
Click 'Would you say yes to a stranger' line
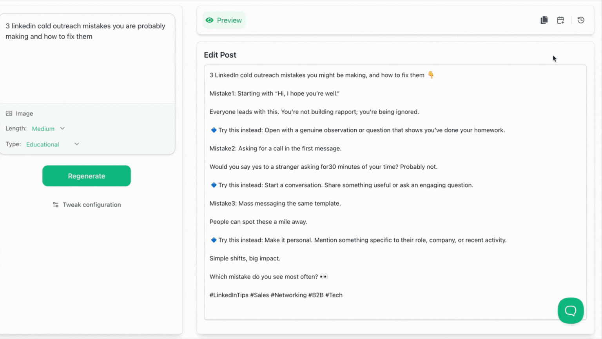[x=323, y=167]
